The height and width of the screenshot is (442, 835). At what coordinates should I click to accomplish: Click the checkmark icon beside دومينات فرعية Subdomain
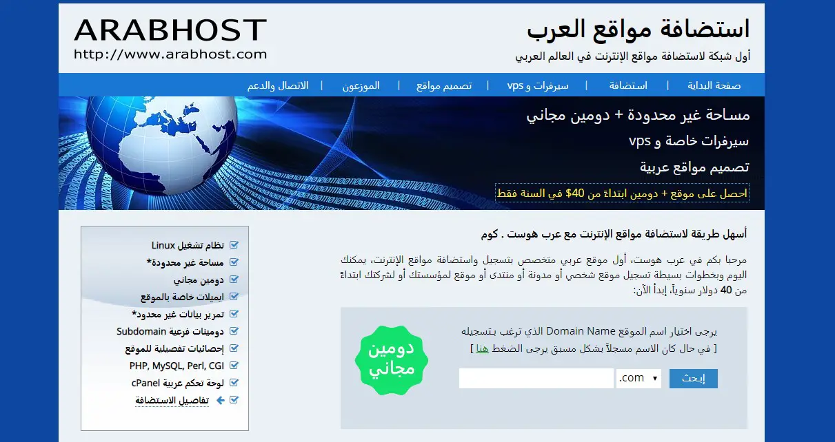[234, 331]
